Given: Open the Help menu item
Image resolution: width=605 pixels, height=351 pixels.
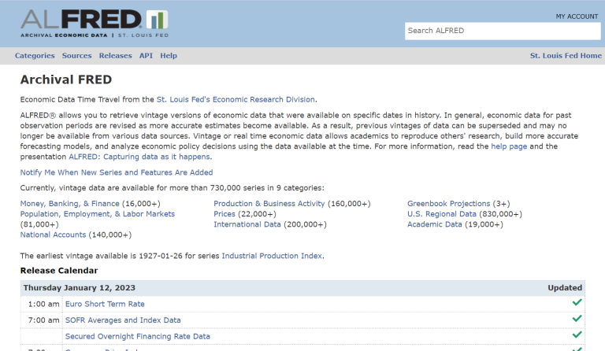Looking at the screenshot, I should pyautogui.click(x=169, y=56).
